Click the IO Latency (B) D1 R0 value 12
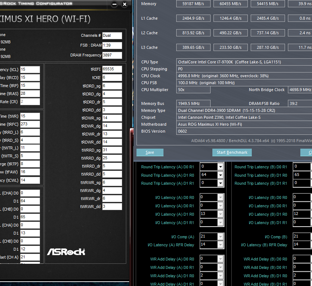The image size is (312, 286). 302,214
